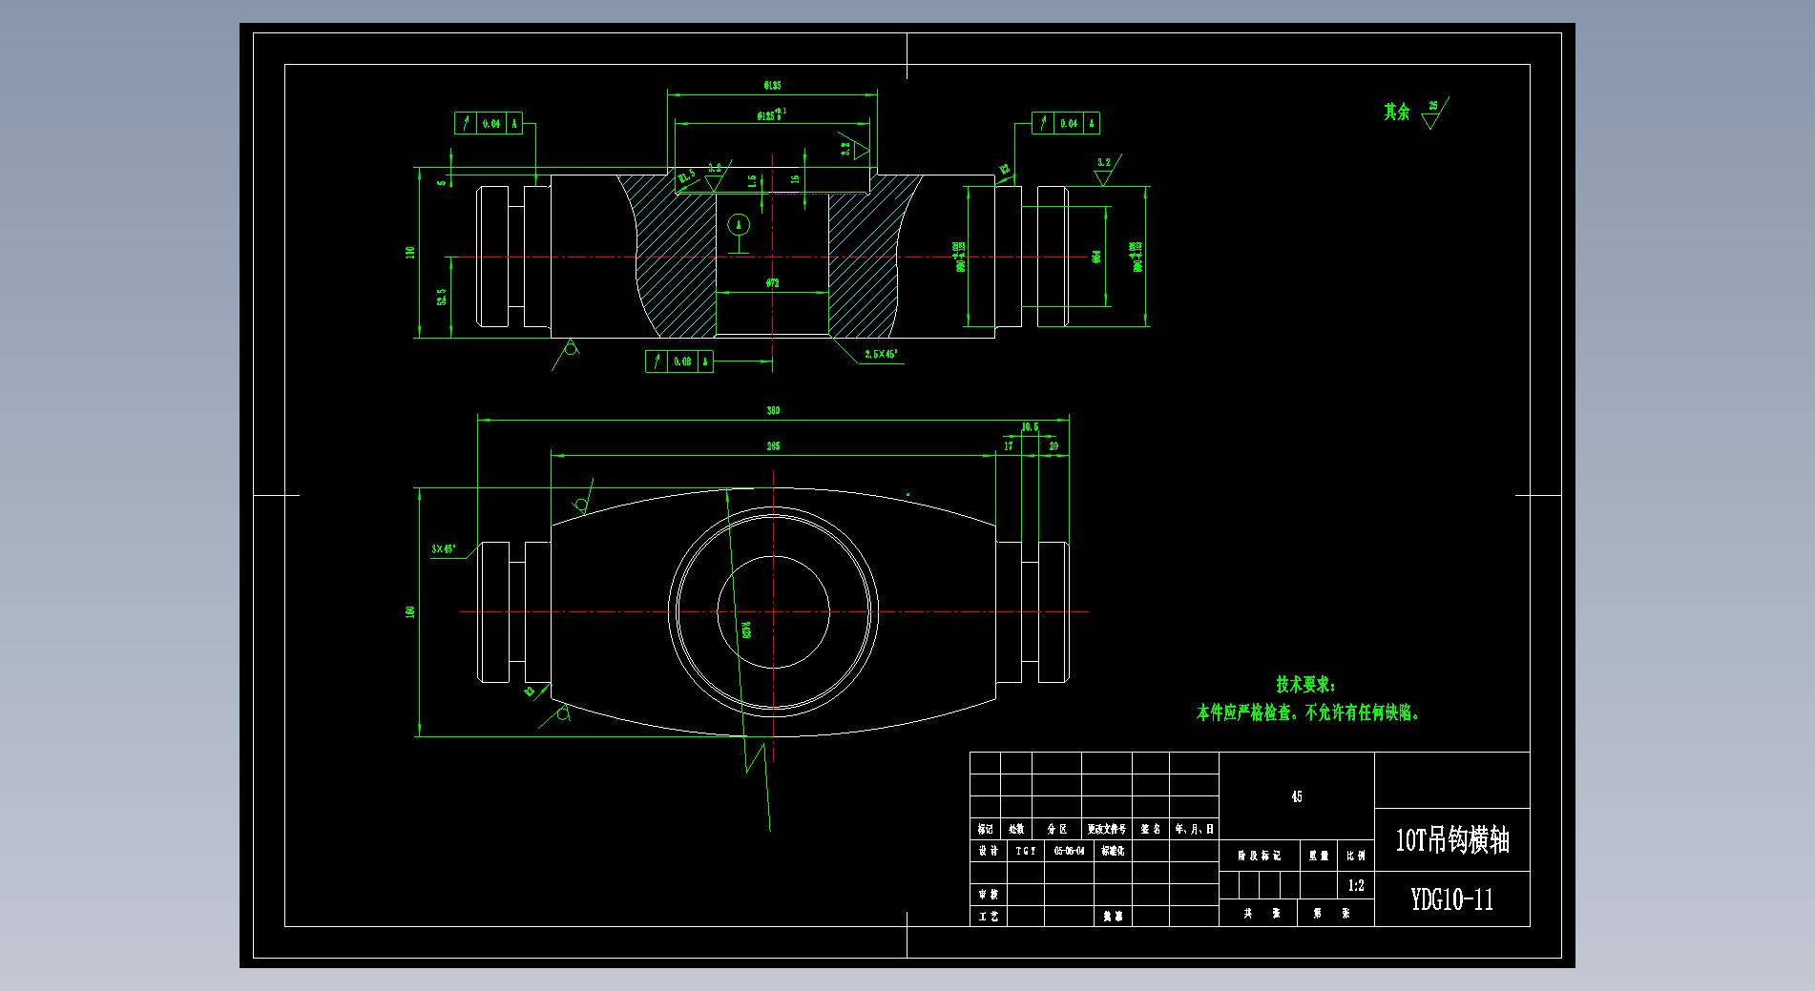The height and width of the screenshot is (991, 1815).
Task: Select the 3×45° chamfer label
Action: 444,549
